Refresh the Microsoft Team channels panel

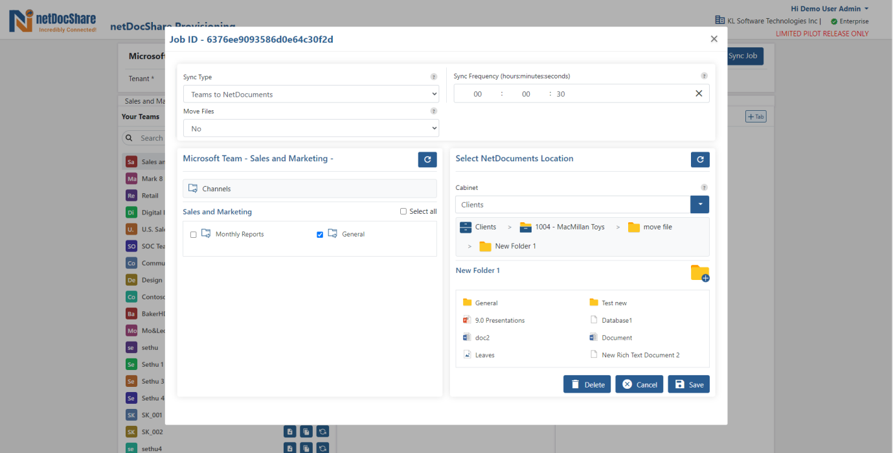427,159
